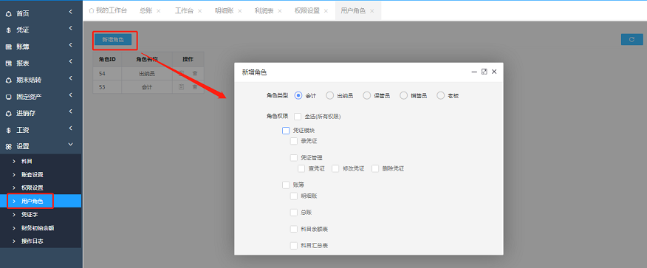Switch to the 总账 tab
Image resolution: width=647 pixels, height=268 pixels.
click(146, 11)
